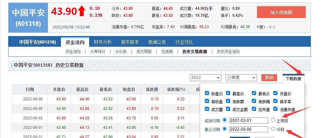Open the 历史资金流向 sub-link
326x138 pixels.
[228, 51]
